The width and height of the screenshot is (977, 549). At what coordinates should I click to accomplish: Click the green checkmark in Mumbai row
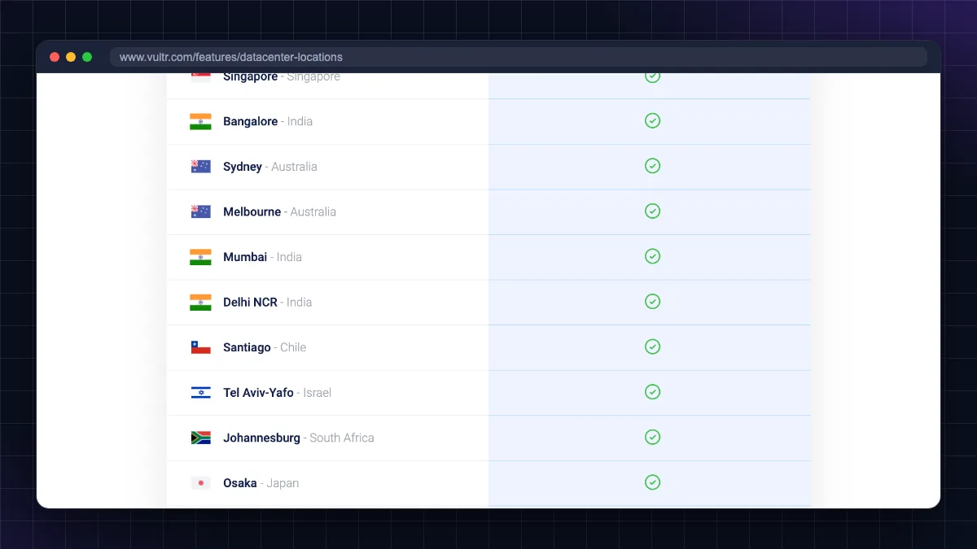[x=652, y=256]
